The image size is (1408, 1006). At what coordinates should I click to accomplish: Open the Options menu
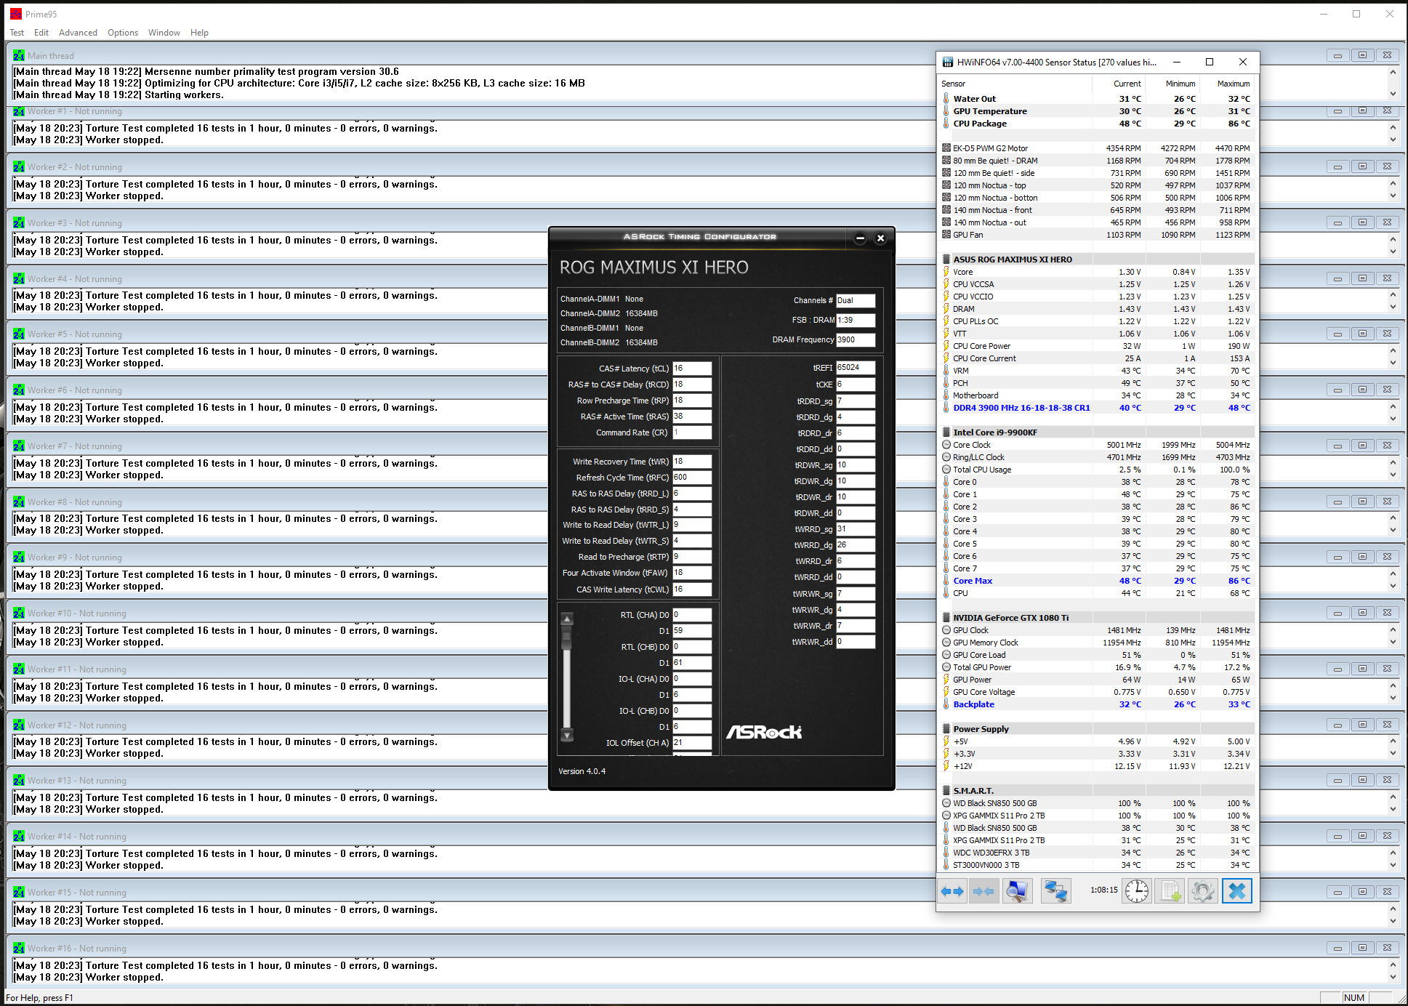pos(122,33)
